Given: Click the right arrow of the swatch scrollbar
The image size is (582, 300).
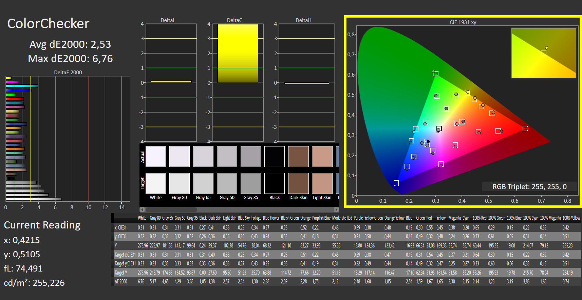Looking at the screenshot, I should 336,209.
